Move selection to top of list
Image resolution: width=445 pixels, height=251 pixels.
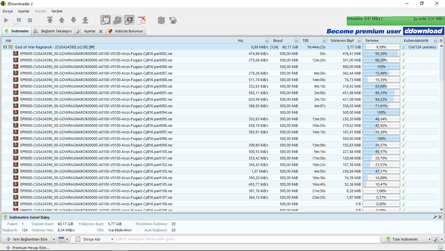pyautogui.click(x=50, y=20)
